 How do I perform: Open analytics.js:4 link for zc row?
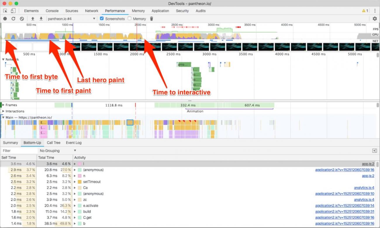click(364, 200)
